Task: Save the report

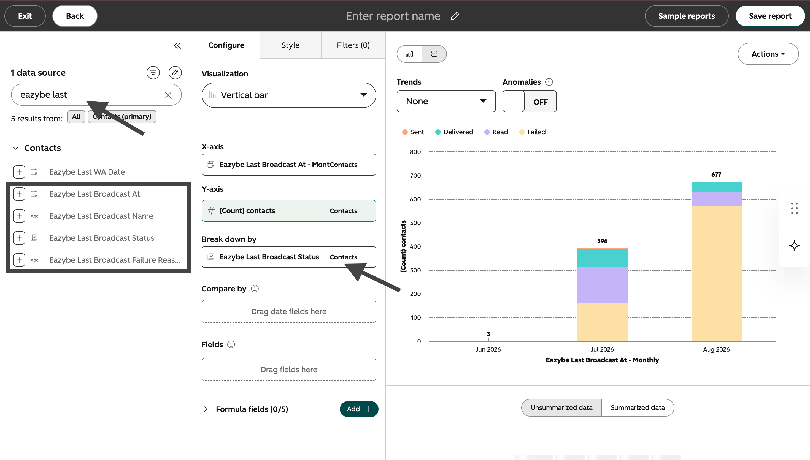Action: point(770,16)
